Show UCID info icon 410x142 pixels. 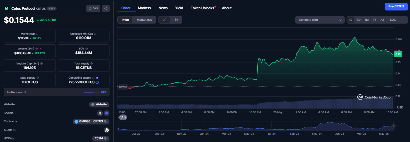click(12, 138)
